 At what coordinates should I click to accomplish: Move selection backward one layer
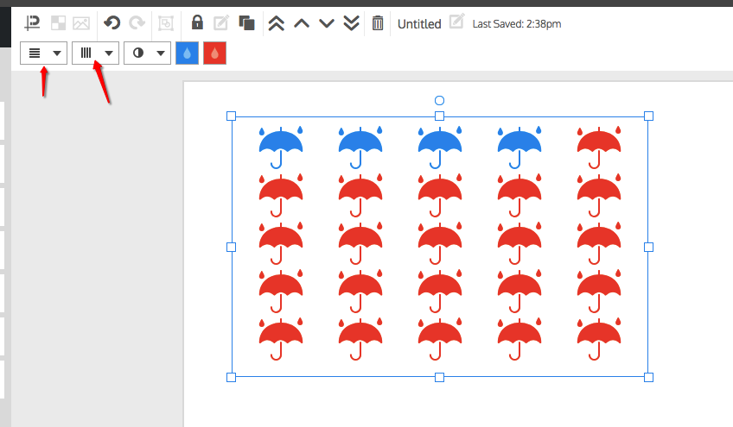(326, 23)
